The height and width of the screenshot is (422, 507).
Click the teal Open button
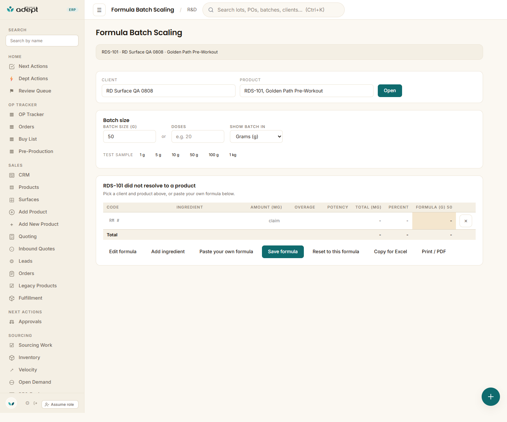click(x=390, y=91)
